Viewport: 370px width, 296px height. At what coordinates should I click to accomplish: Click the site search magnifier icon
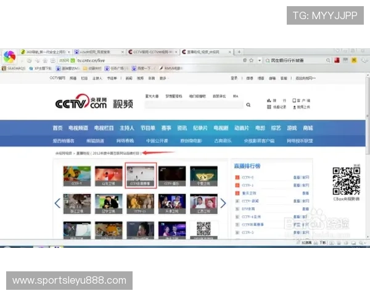(x=249, y=105)
